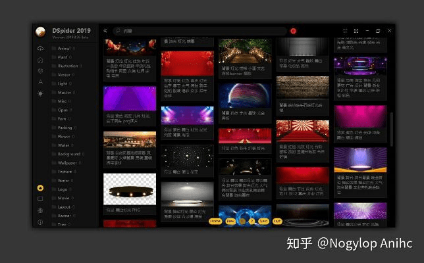
Task: Open the letter A font sidebar icon
Action: pos(40,82)
